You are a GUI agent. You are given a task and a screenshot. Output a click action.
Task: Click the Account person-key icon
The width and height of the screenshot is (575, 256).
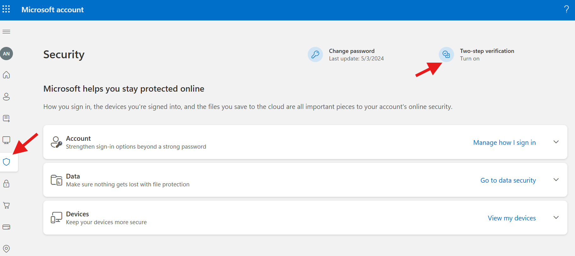pyautogui.click(x=56, y=142)
